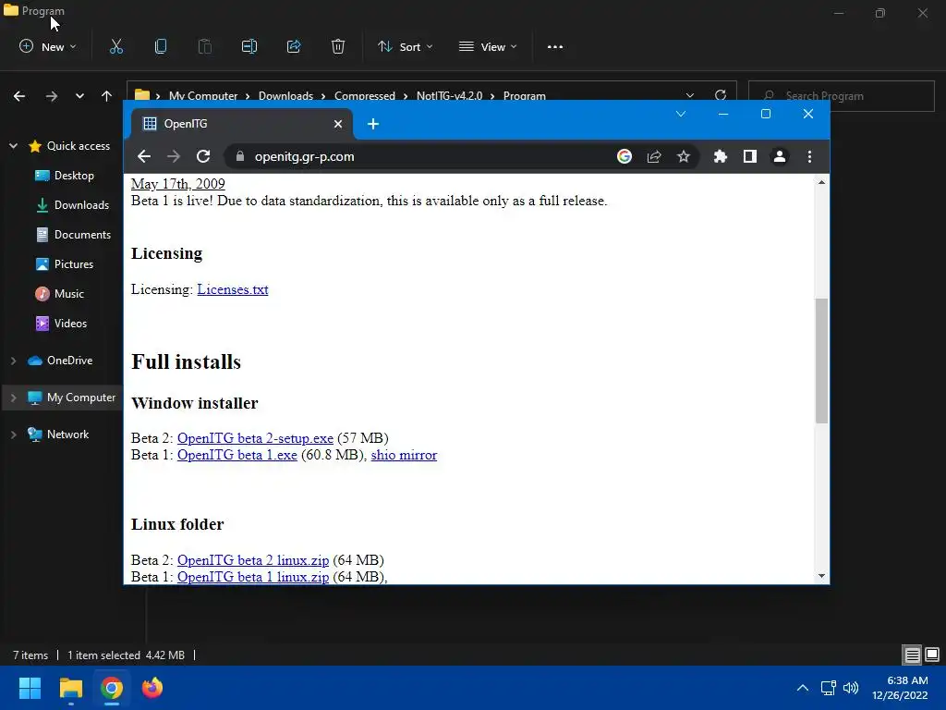946x710 pixels.
Task: Click the Delete trash icon in File Explorer
Action: pos(338,46)
